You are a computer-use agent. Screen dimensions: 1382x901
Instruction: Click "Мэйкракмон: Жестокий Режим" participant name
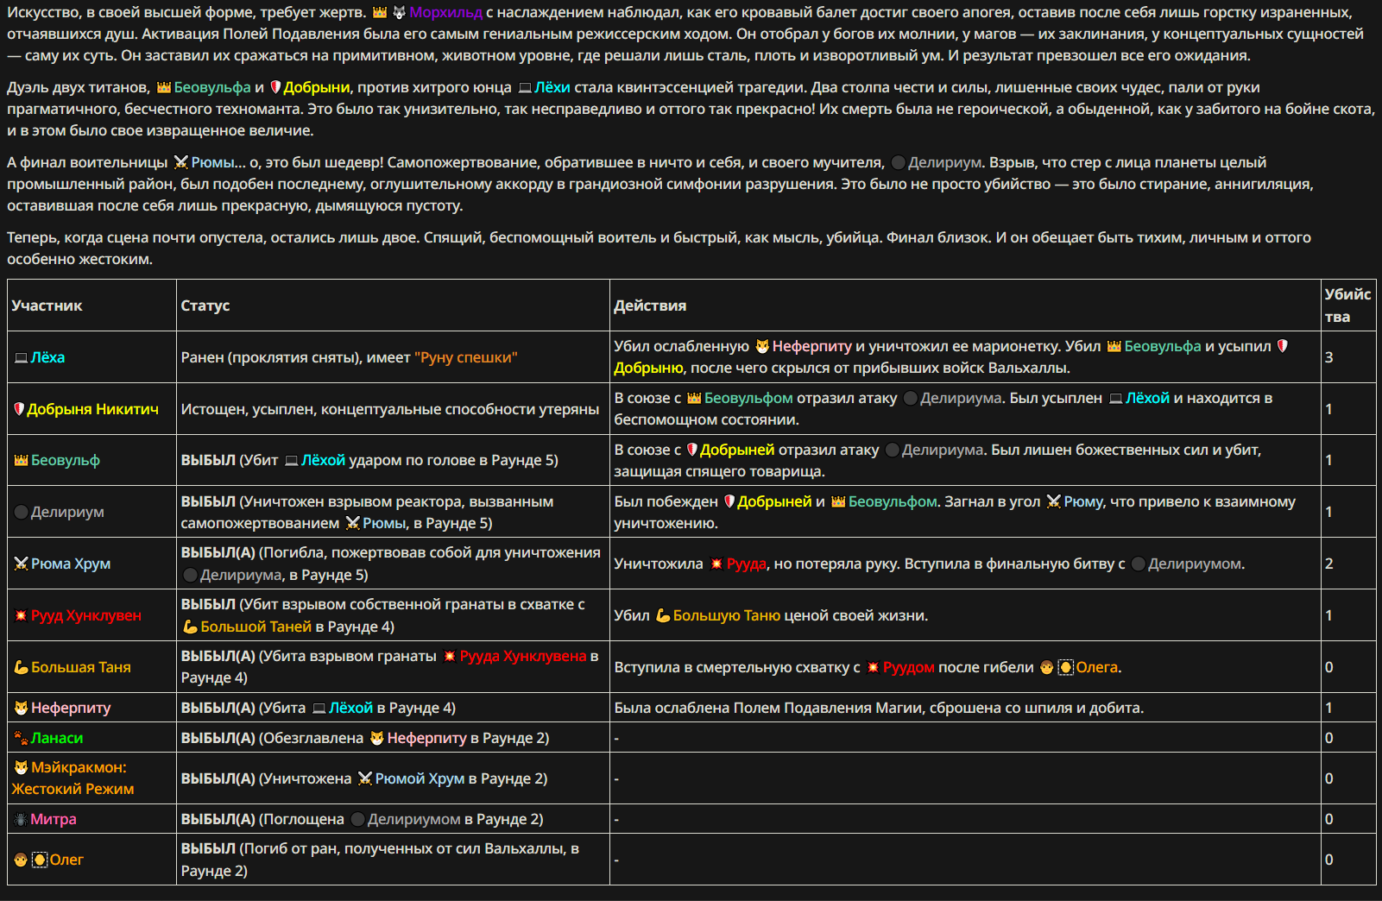tap(73, 778)
